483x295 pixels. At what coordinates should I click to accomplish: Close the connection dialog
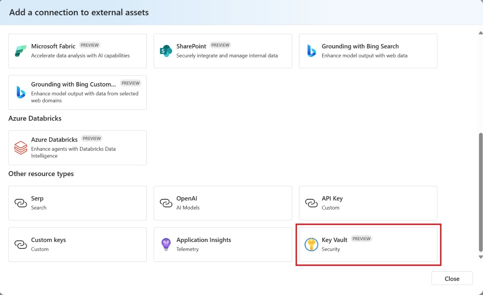click(452, 278)
